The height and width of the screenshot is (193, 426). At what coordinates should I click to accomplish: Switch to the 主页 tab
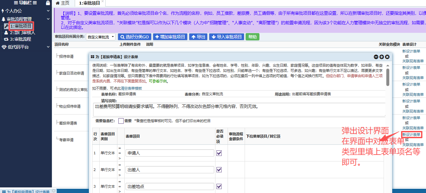tap(63, 3)
